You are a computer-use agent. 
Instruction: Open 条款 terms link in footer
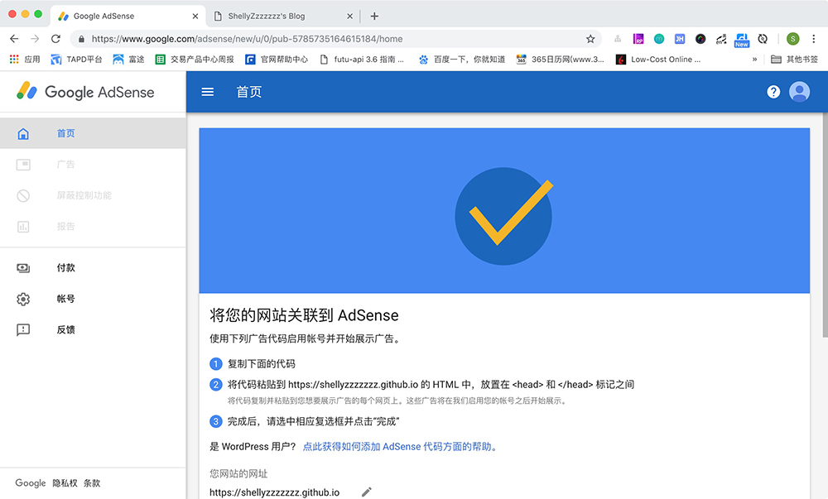(x=92, y=483)
